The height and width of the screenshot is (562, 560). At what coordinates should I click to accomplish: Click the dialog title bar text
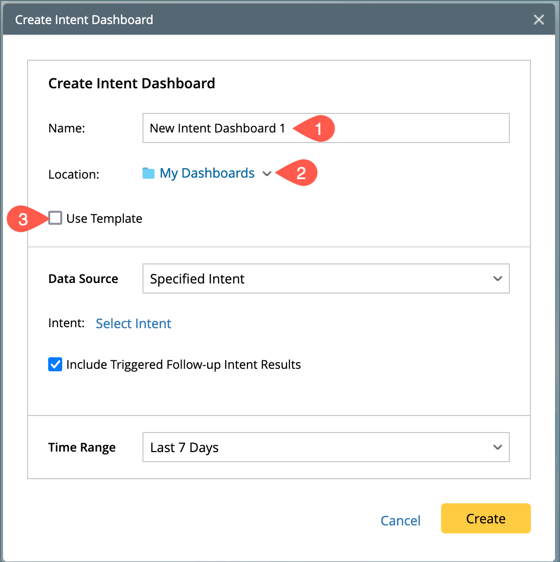click(84, 20)
